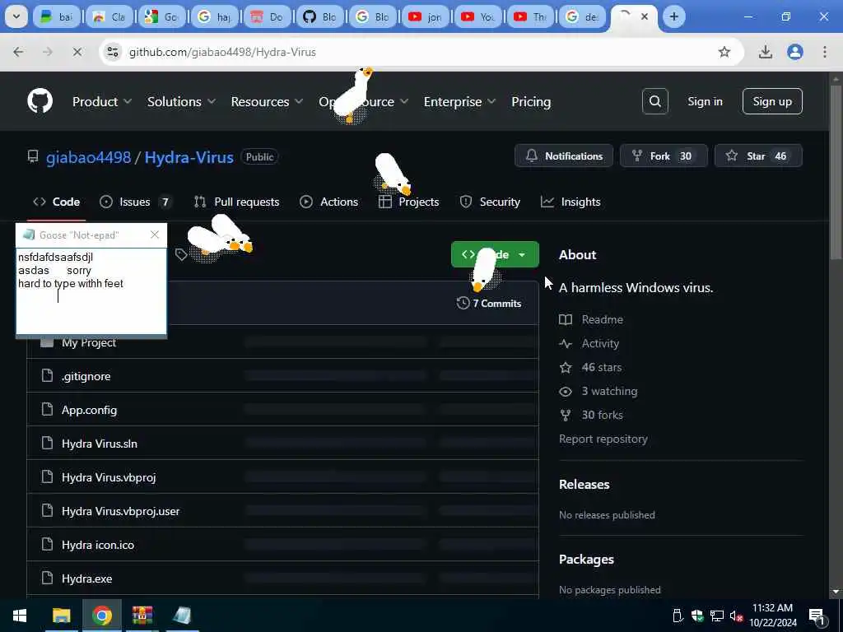Click Report repository link
The width and height of the screenshot is (843, 632).
603,439
